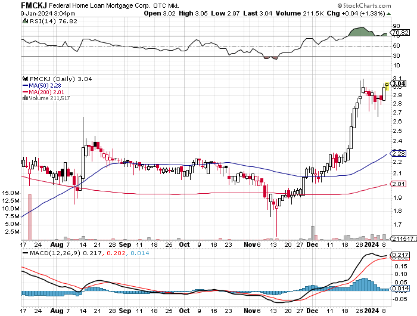Click the 15.0M volume axis label

[11, 193]
